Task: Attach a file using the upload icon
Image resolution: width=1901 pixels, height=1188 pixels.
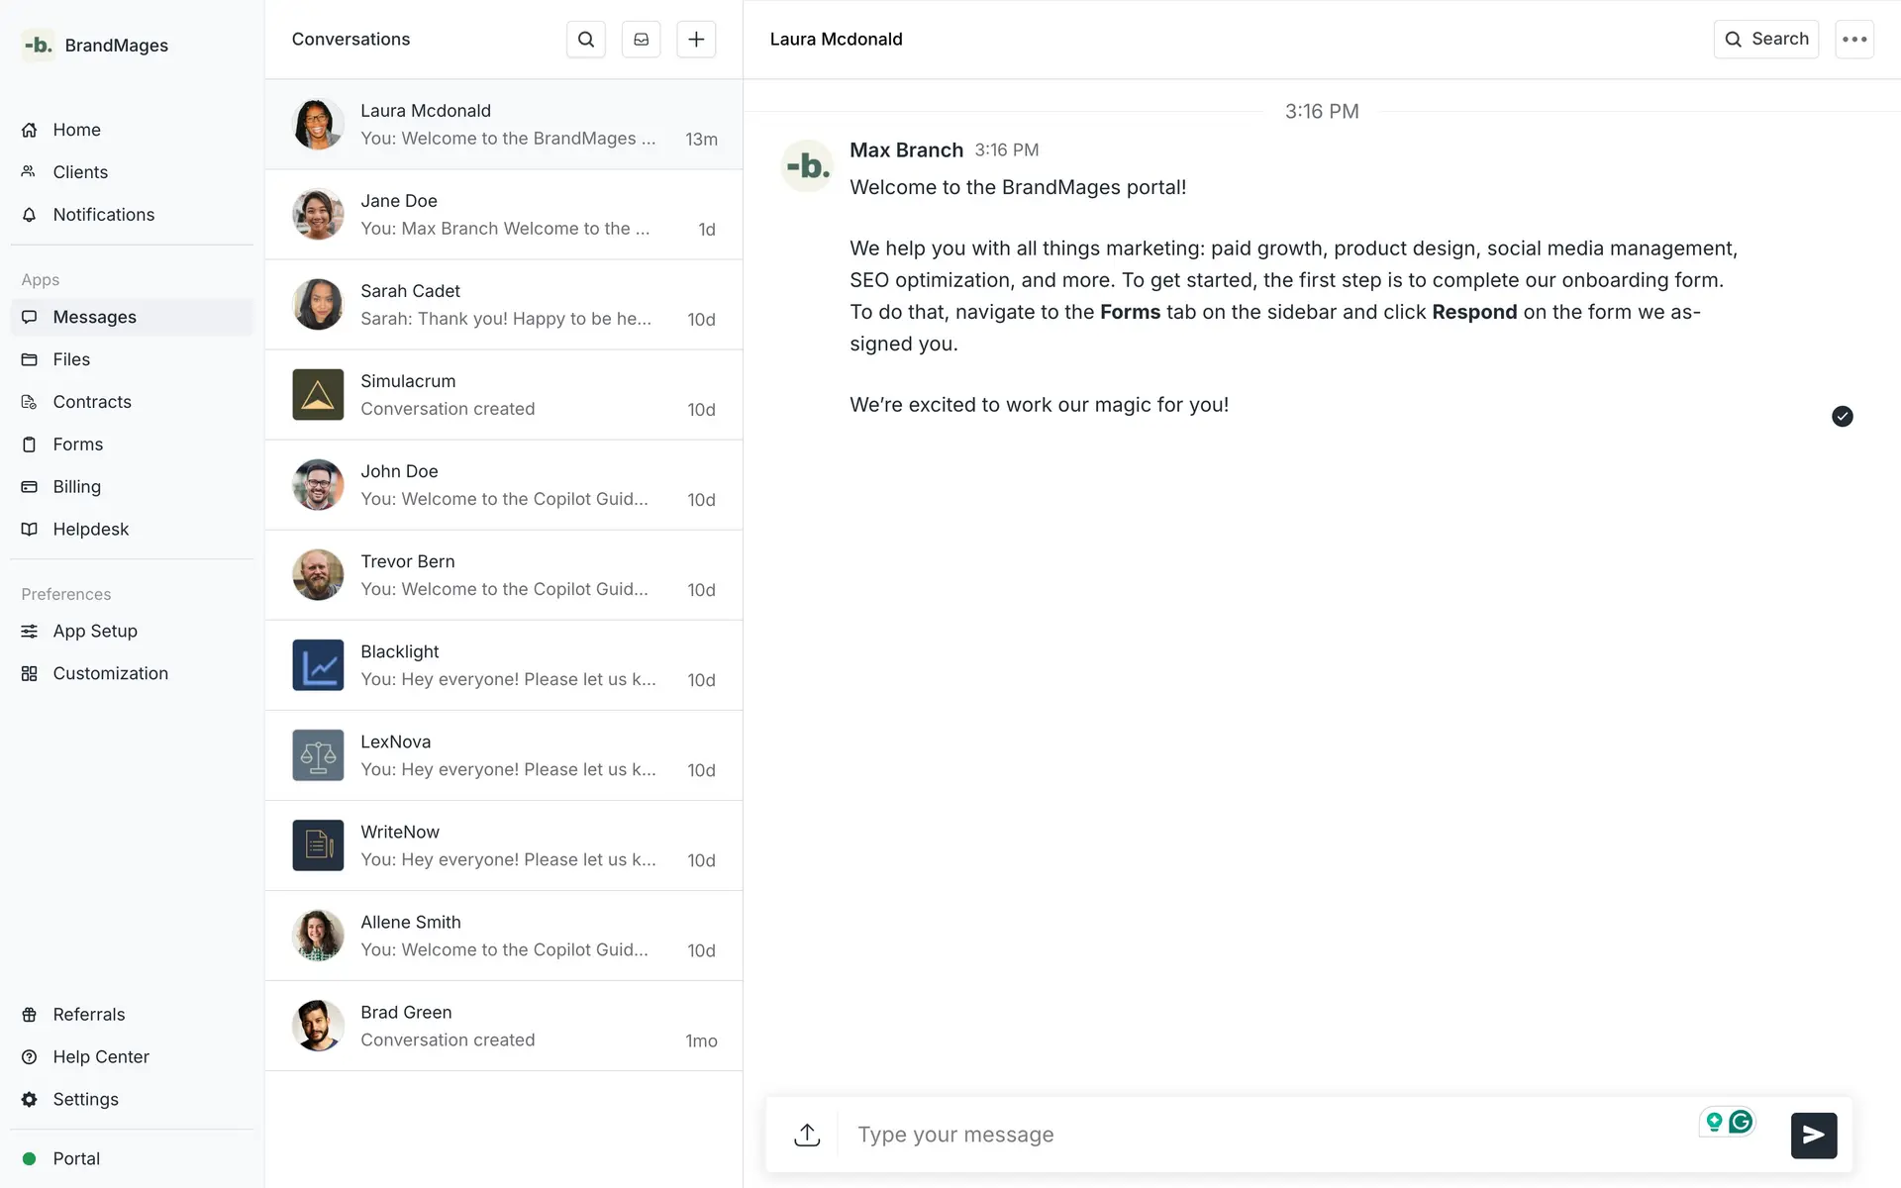Action: pyautogui.click(x=806, y=1135)
